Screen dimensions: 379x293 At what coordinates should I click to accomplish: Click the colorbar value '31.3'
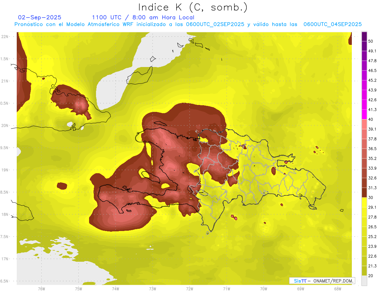[372, 188]
